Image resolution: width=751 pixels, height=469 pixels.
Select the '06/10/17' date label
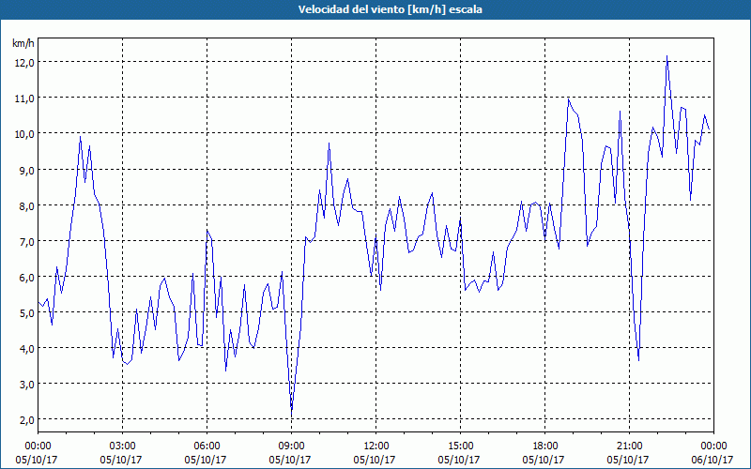712,460
